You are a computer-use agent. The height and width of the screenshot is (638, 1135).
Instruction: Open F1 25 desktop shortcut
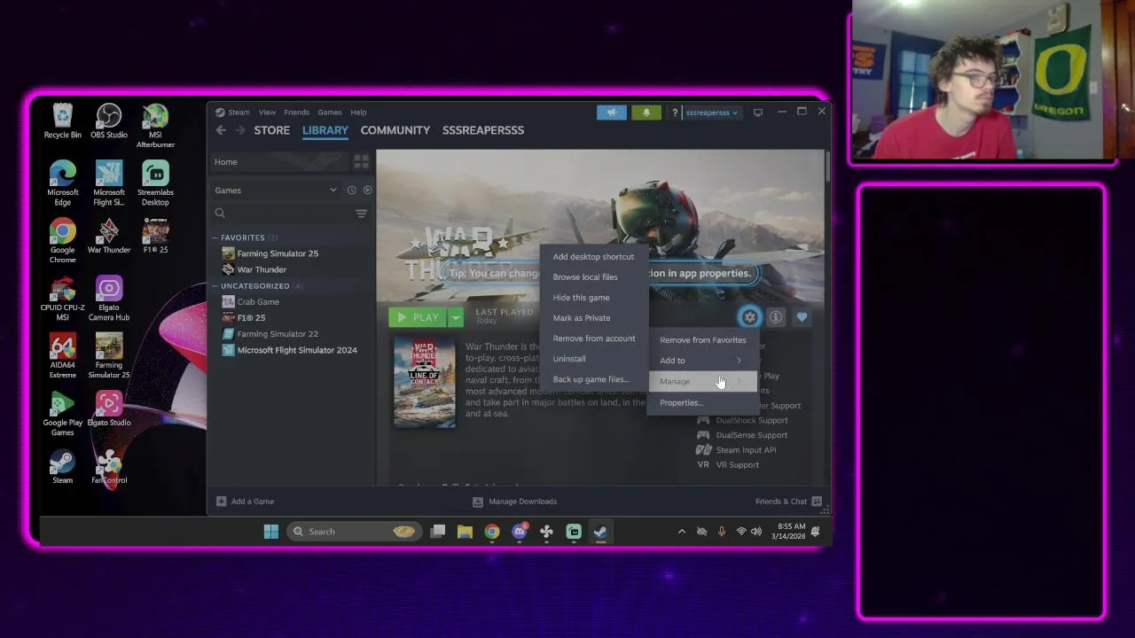pos(155,236)
